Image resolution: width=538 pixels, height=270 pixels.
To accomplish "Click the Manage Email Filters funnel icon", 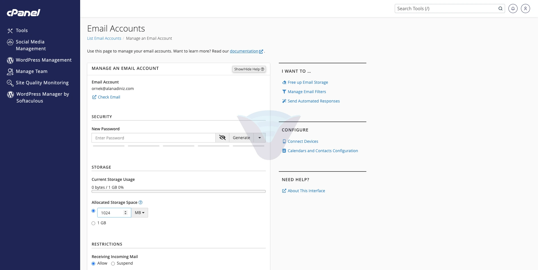I will [284, 92].
